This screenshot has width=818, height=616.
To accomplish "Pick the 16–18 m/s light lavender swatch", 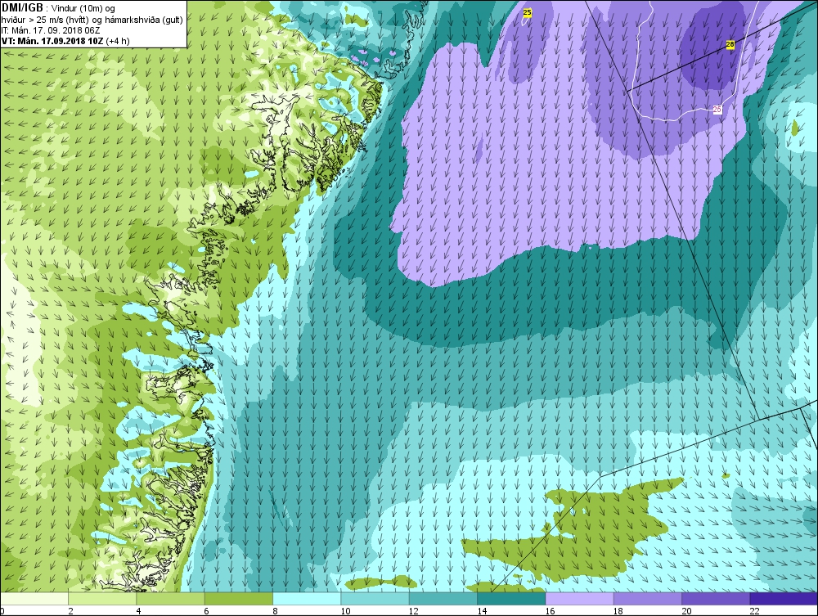I will [580, 599].
